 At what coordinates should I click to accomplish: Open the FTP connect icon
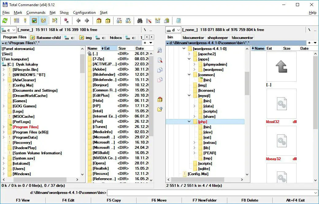tap(119, 21)
